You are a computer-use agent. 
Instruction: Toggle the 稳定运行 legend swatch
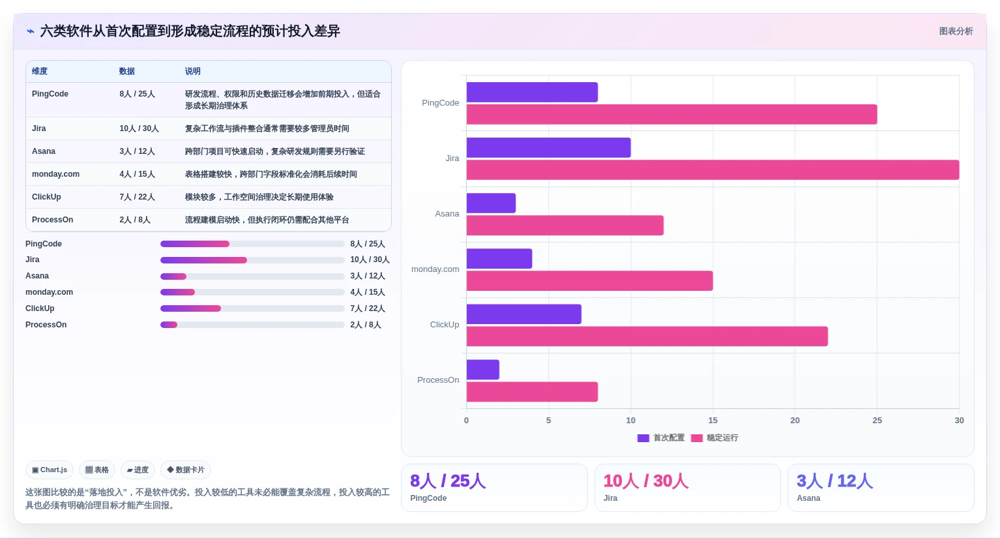pyautogui.click(x=697, y=438)
